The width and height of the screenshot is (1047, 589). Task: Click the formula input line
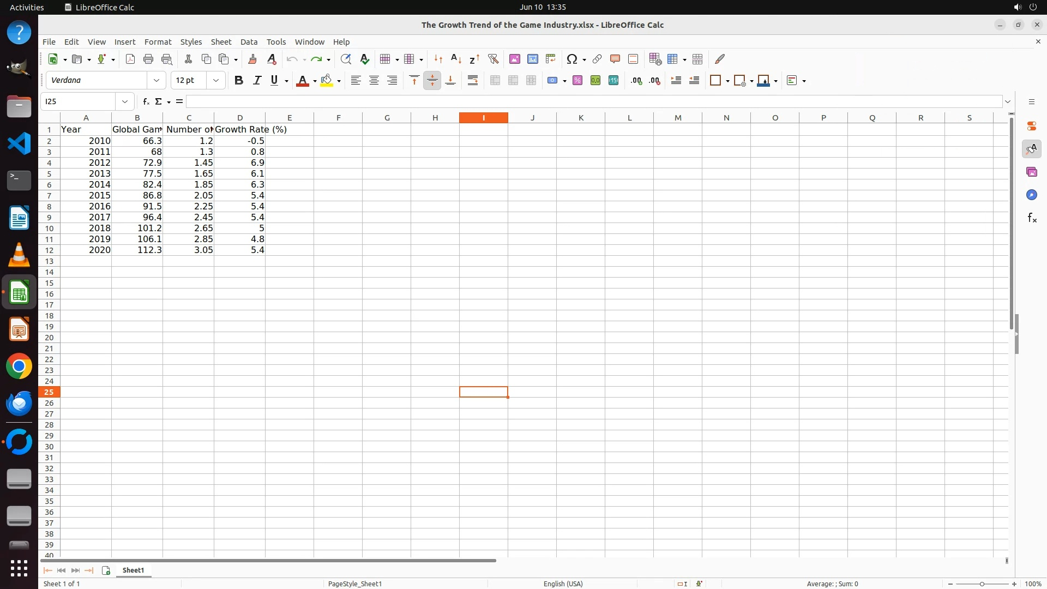(x=593, y=101)
